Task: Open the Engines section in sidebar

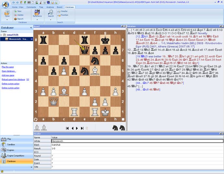Action: 17,150
